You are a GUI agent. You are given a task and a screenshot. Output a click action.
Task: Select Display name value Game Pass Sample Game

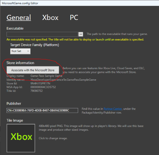(46, 76)
